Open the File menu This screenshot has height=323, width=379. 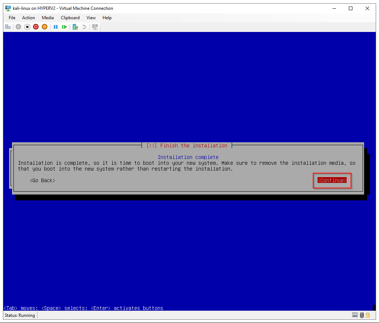tap(12, 18)
